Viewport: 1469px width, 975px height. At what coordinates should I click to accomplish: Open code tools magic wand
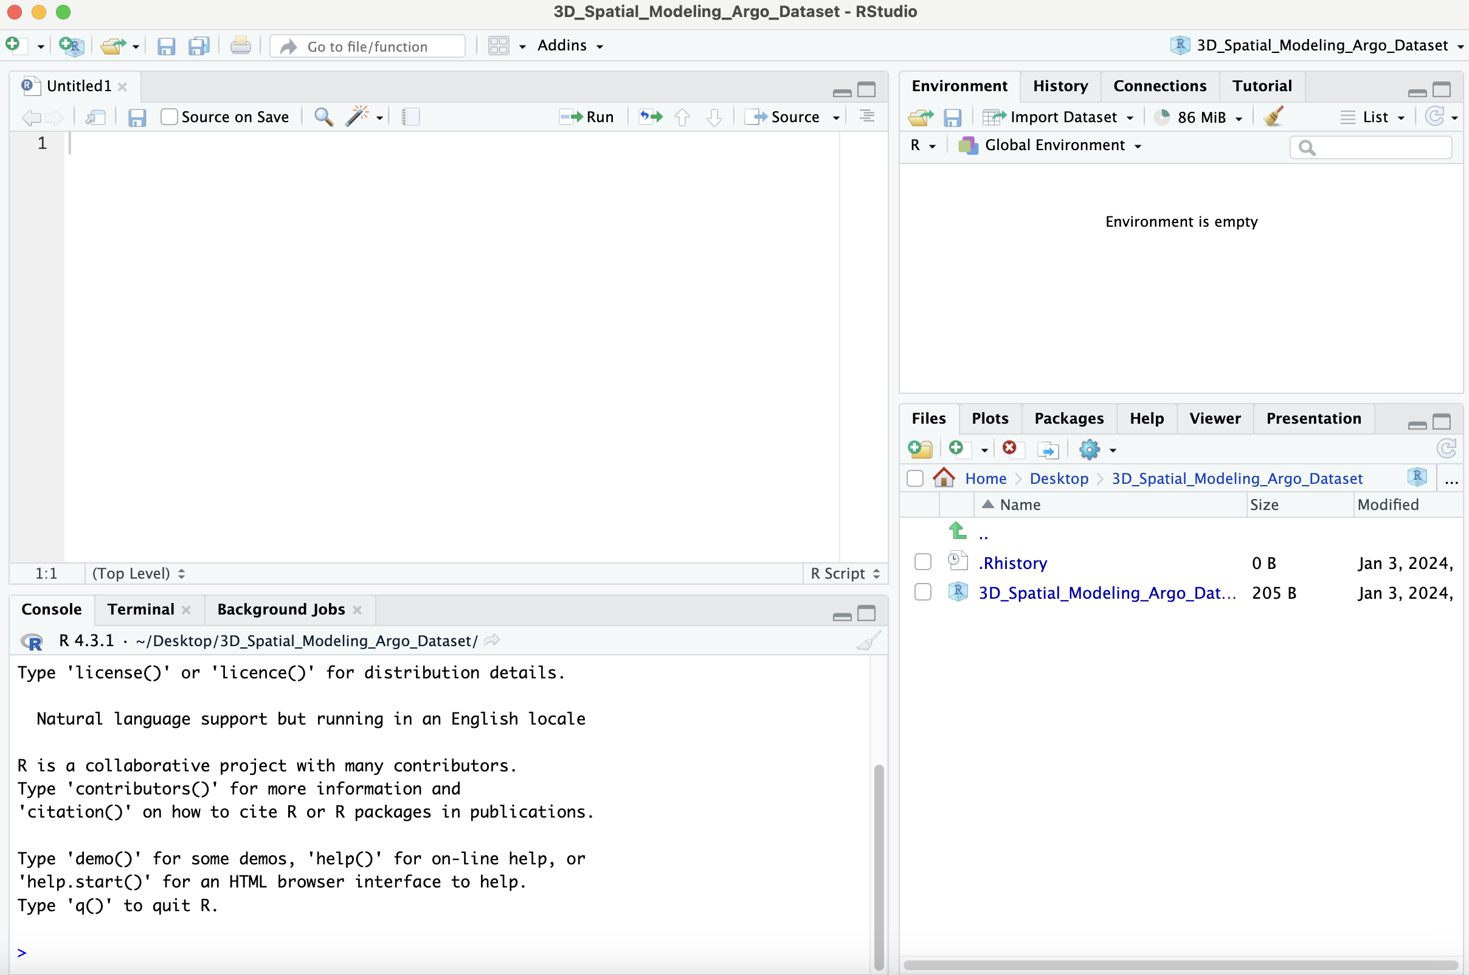tap(358, 116)
